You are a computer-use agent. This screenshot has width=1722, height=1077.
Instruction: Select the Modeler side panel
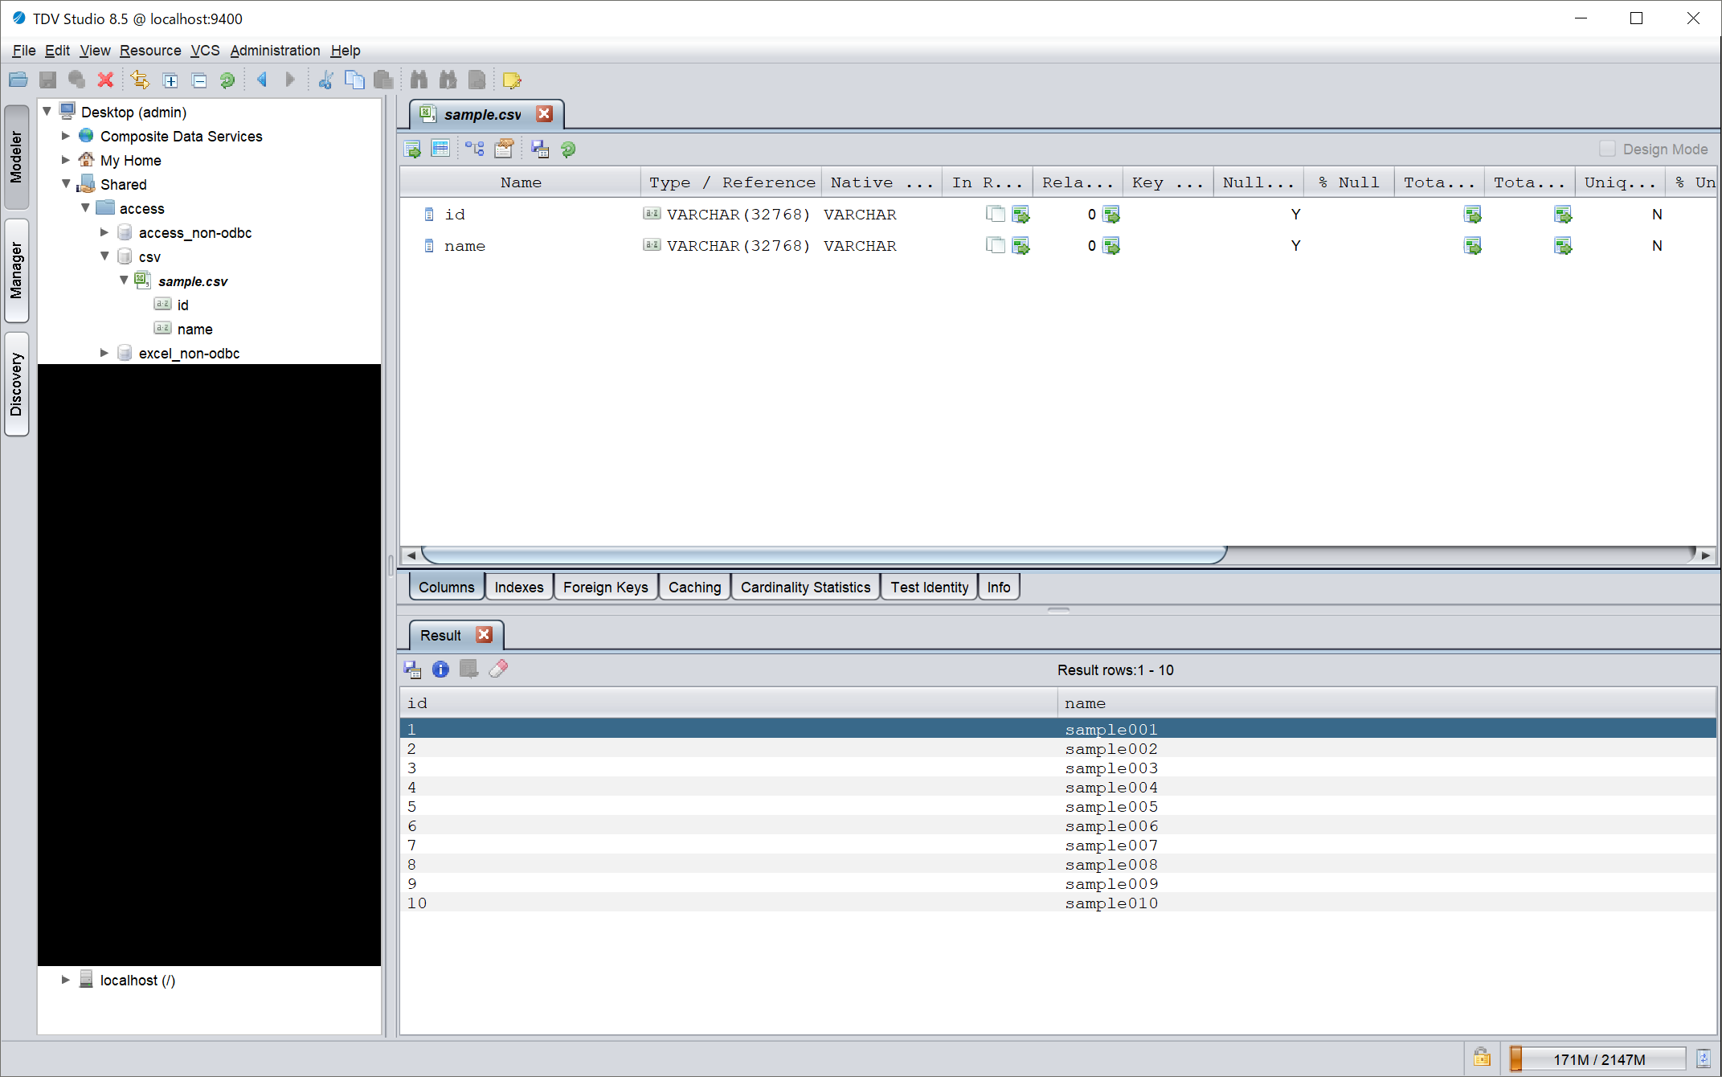[x=17, y=158]
